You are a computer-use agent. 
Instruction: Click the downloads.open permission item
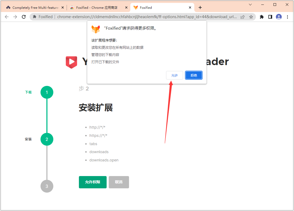click(x=104, y=160)
